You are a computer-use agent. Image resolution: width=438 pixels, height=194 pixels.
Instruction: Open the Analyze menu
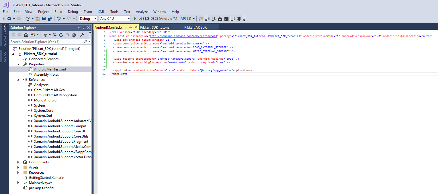142,12
